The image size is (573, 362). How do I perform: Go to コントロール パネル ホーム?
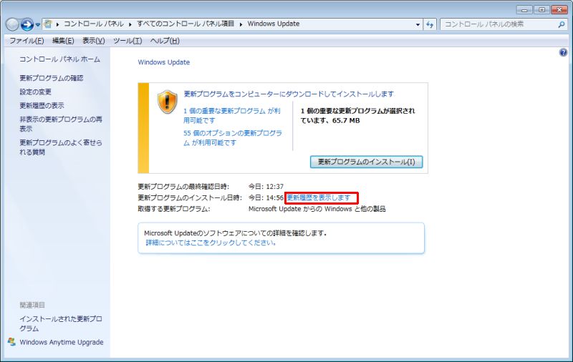coord(59,59)
